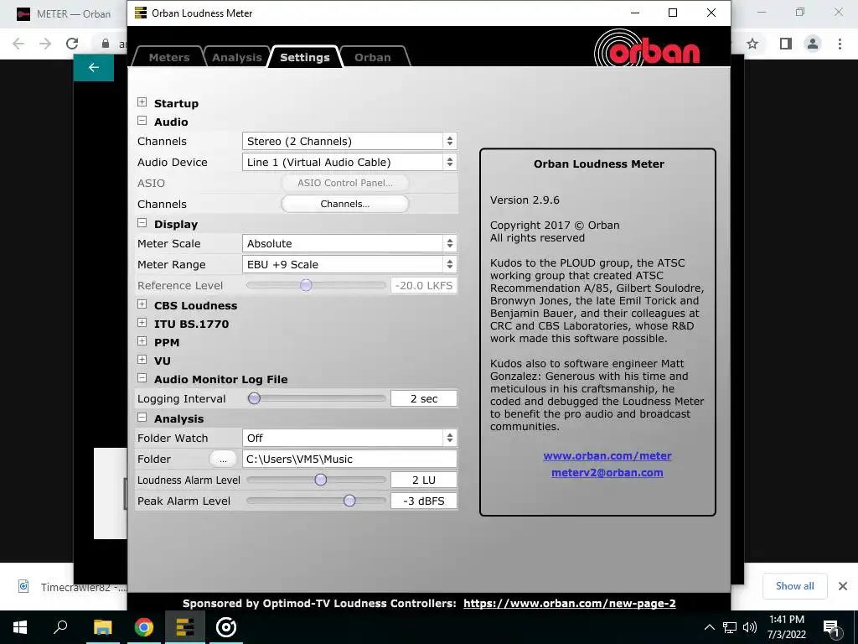
Task: Click the Logging Interval value box
Action: 423,398
